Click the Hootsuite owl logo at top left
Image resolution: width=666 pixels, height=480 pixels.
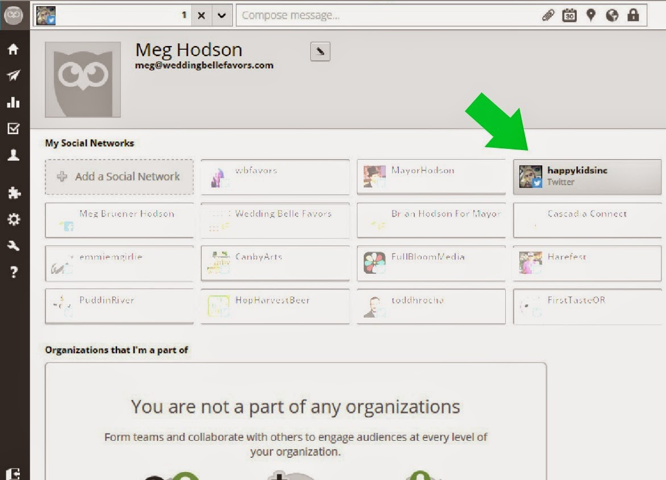click(14, 15)
